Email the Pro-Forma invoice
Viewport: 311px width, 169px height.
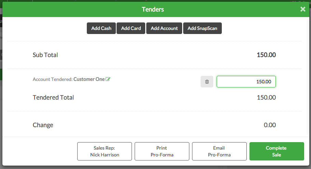(219, 151)
